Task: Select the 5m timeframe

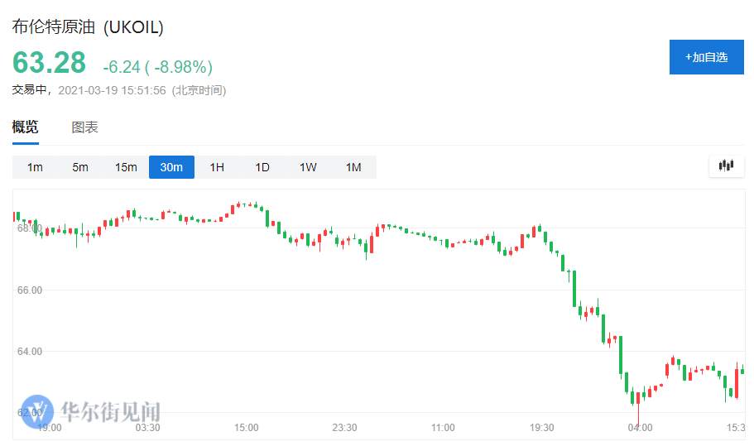Action: click(80, 167)
